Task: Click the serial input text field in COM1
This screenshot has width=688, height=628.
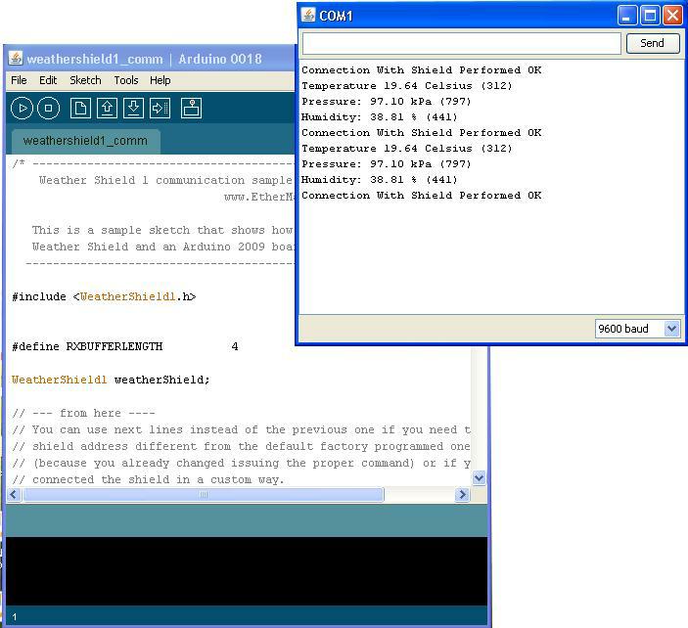Action: pyautogui.click(x=461, y=43)
